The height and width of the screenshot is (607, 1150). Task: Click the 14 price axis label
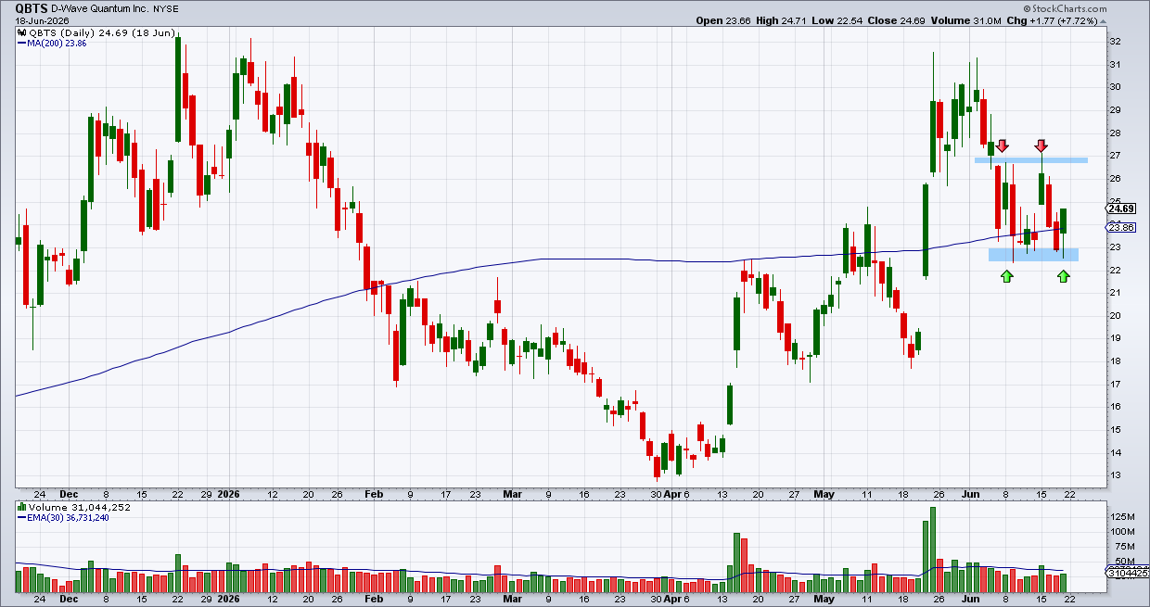pos(1116,452)
